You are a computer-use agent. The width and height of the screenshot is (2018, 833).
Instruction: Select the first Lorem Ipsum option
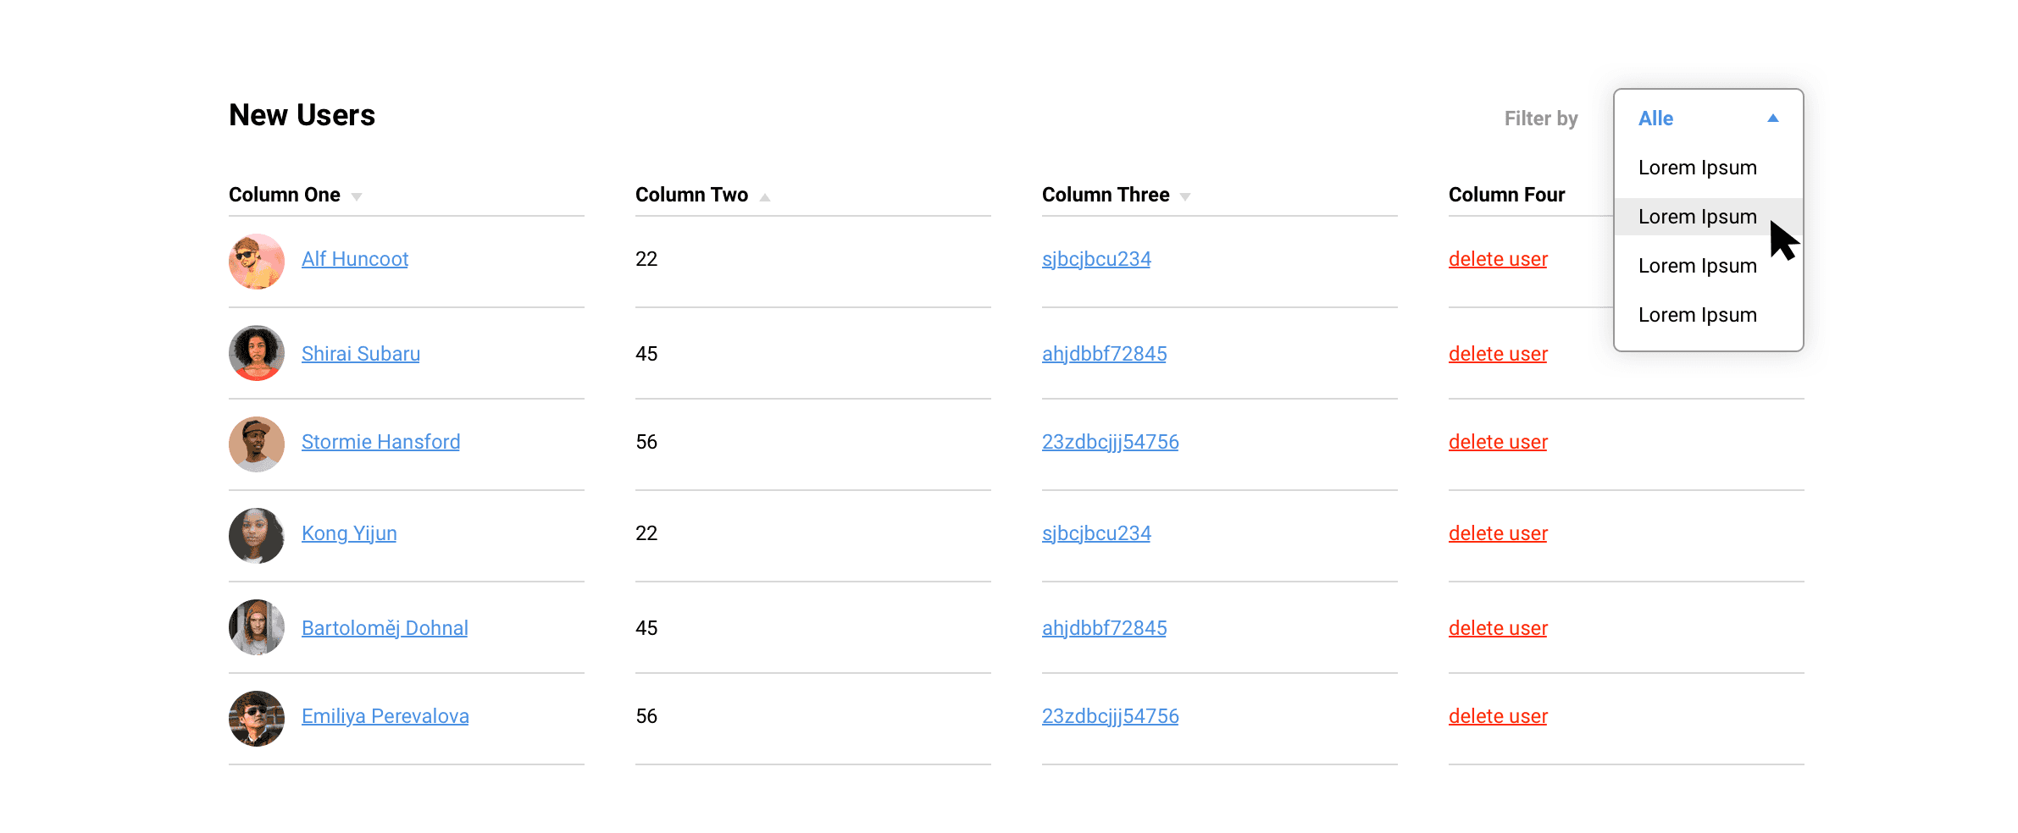click(1697, 168)
